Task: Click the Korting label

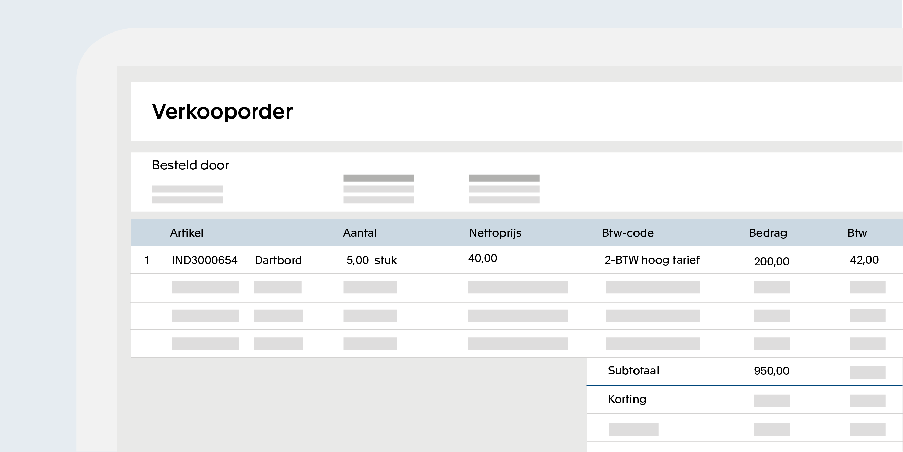Action: [x=627, y=399]
